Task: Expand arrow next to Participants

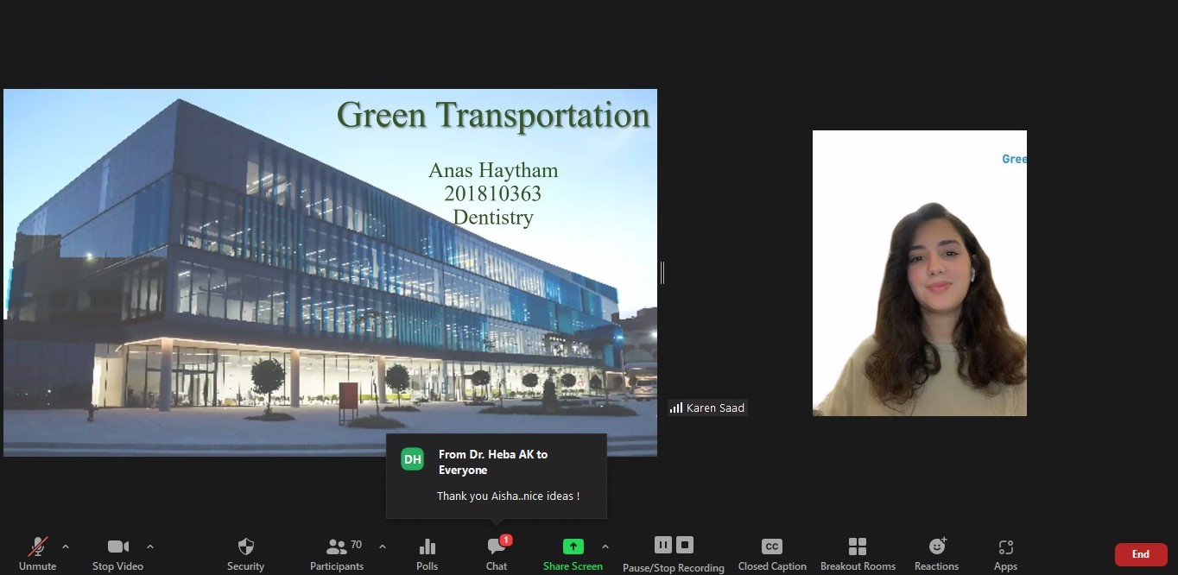Action: pos(383,547)
